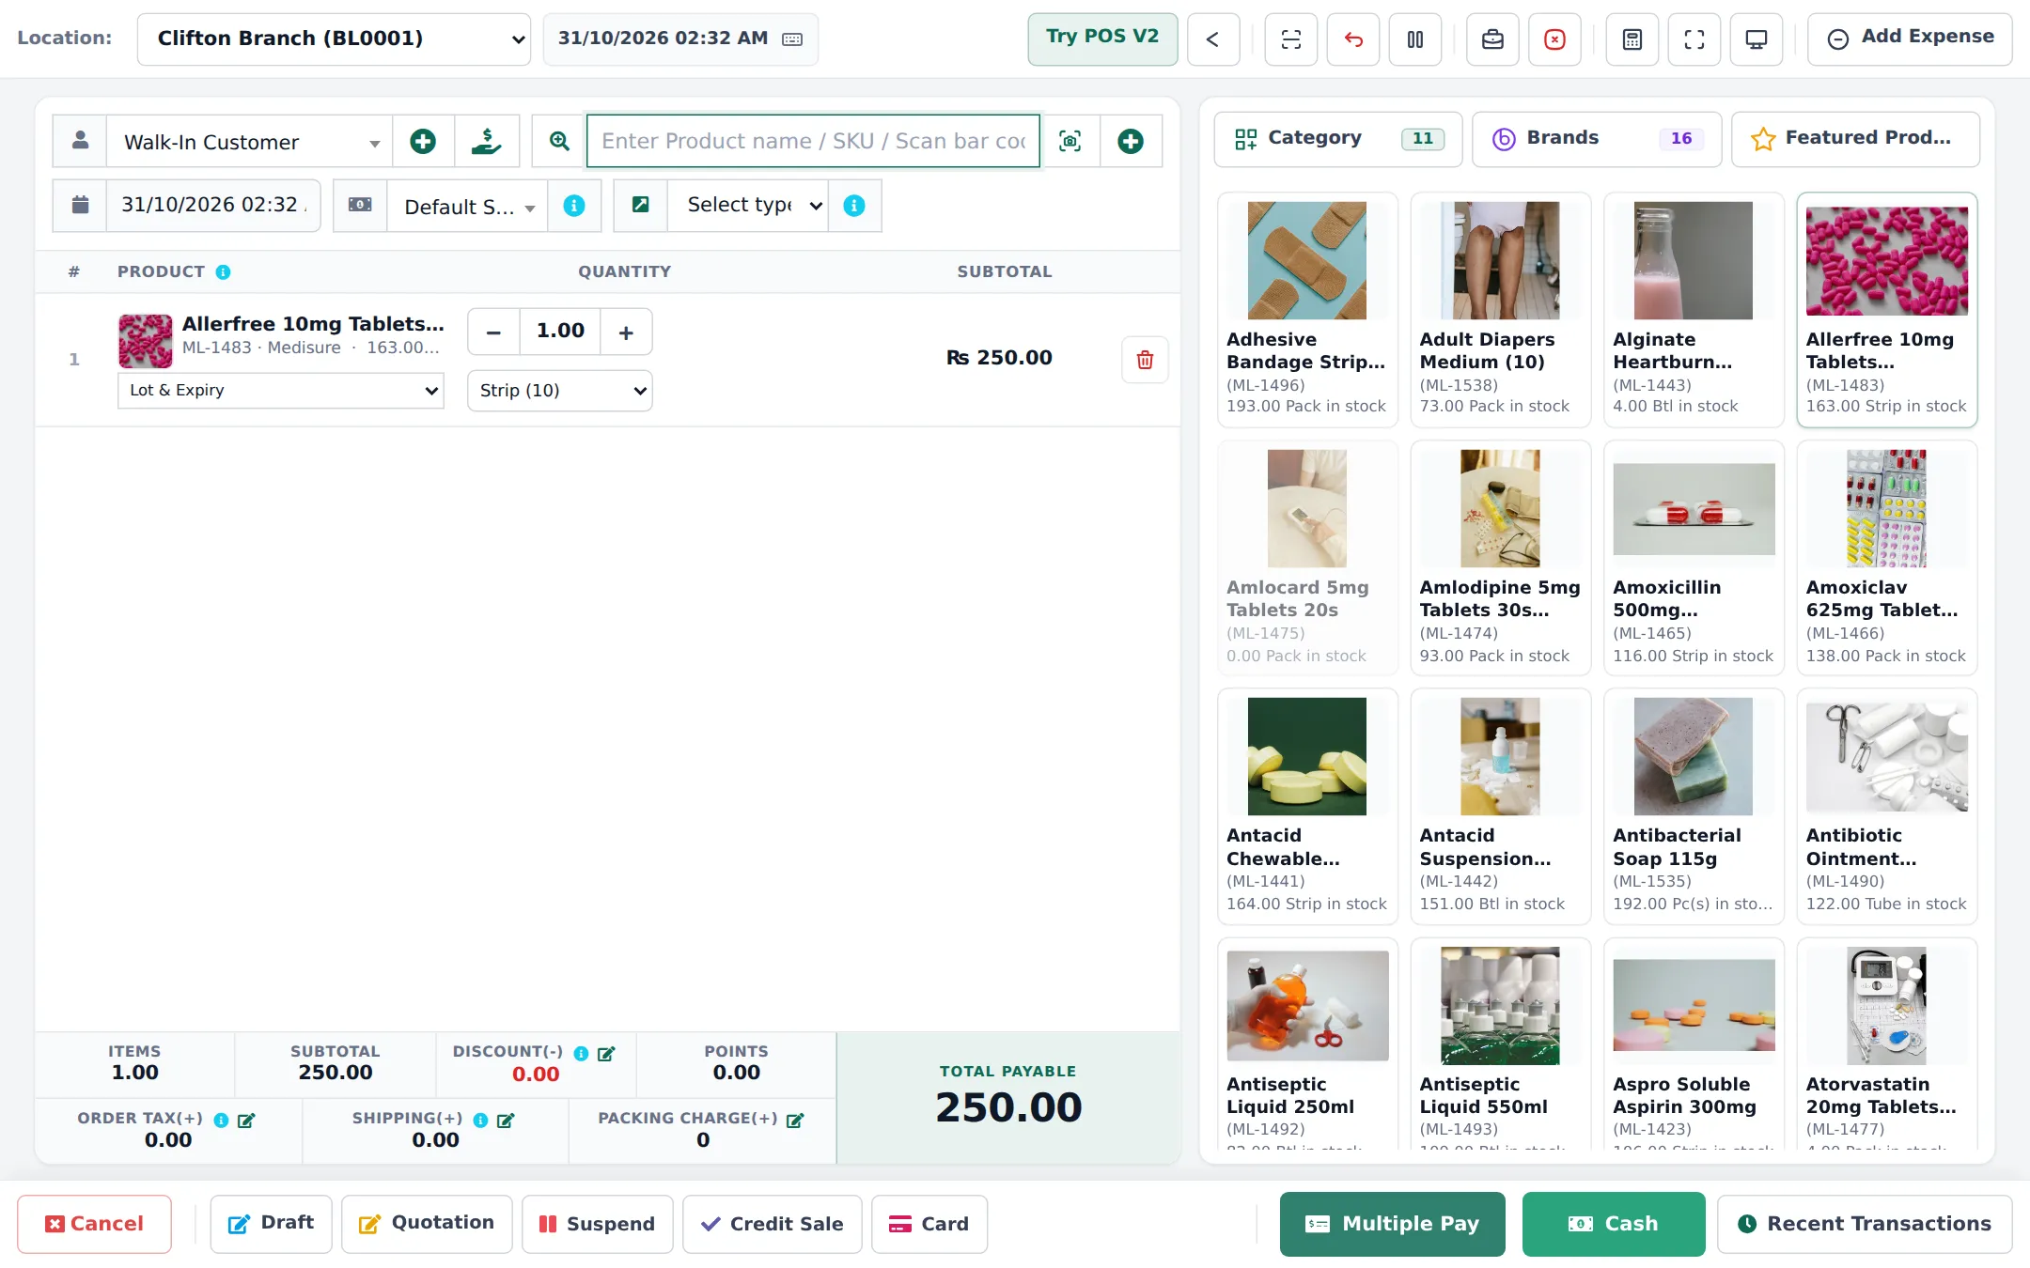
Task: Click the Multiple Pay button
Action: pos(1392,1224)
